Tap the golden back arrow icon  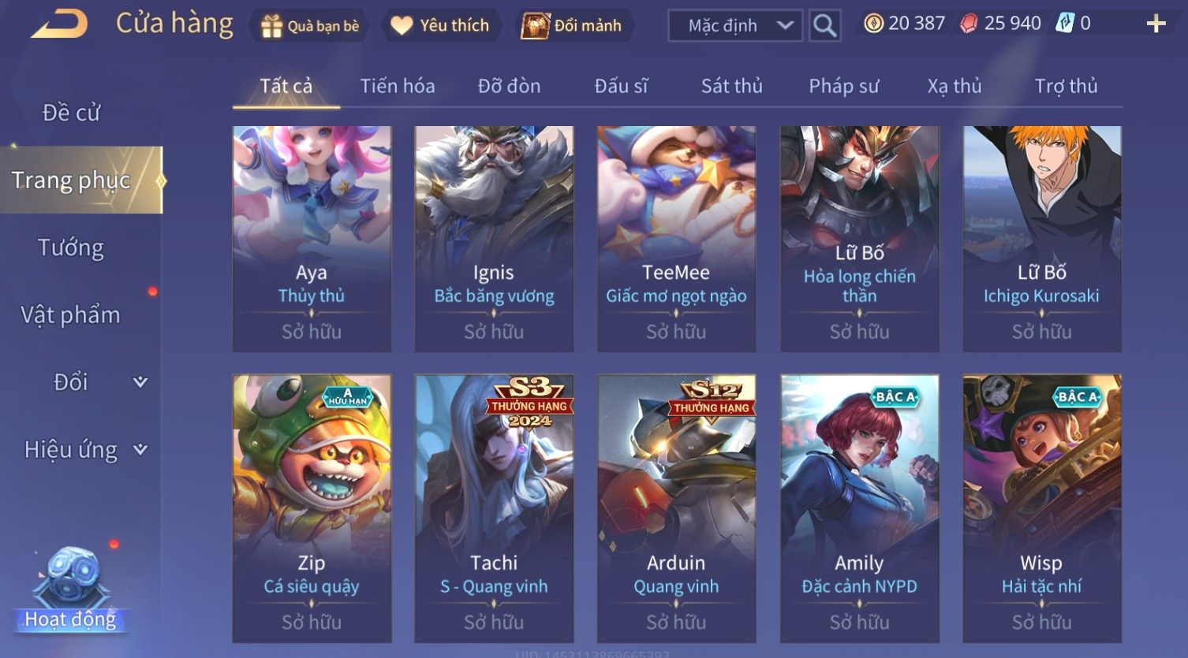[x=59, y=24]
